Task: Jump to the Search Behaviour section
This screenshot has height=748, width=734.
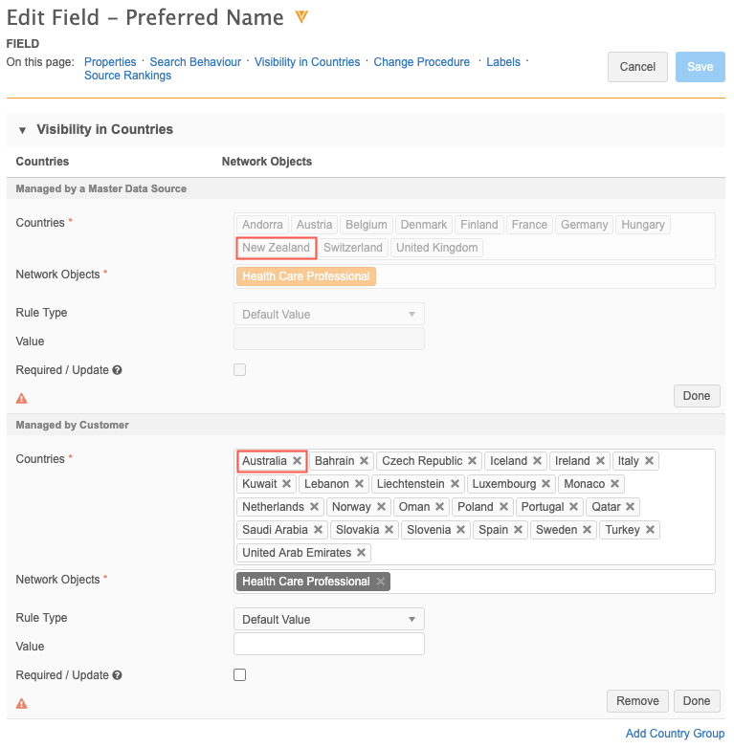Action: click(195, 62)
